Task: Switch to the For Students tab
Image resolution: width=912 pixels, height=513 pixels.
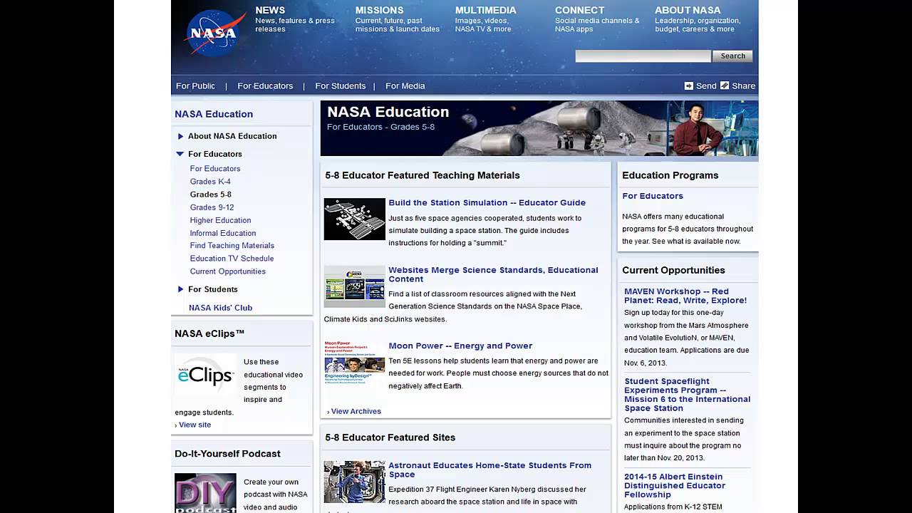Action: pos(340,85)
